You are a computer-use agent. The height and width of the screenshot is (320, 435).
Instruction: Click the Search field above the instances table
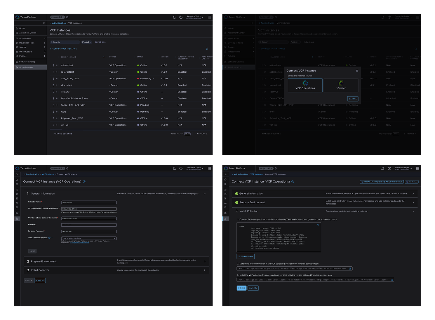(x=65, y=42)
